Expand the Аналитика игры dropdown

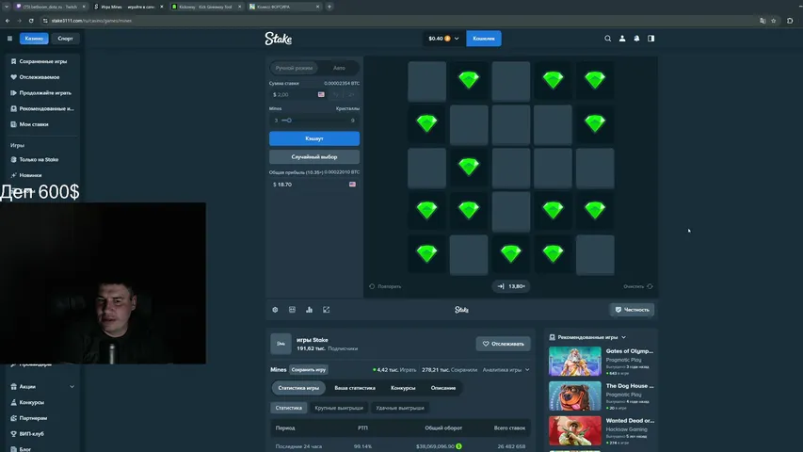506,369
